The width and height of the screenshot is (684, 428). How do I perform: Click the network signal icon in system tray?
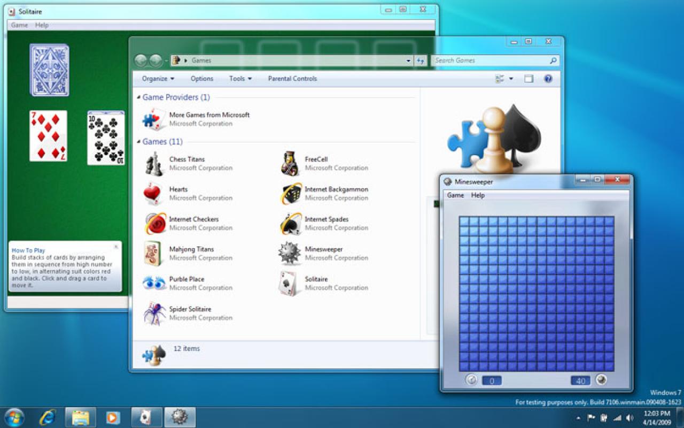(x=617, y=418)
